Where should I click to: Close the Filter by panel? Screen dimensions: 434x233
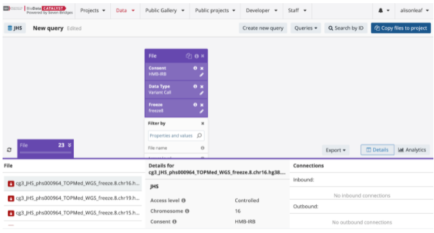click(203, 124)
